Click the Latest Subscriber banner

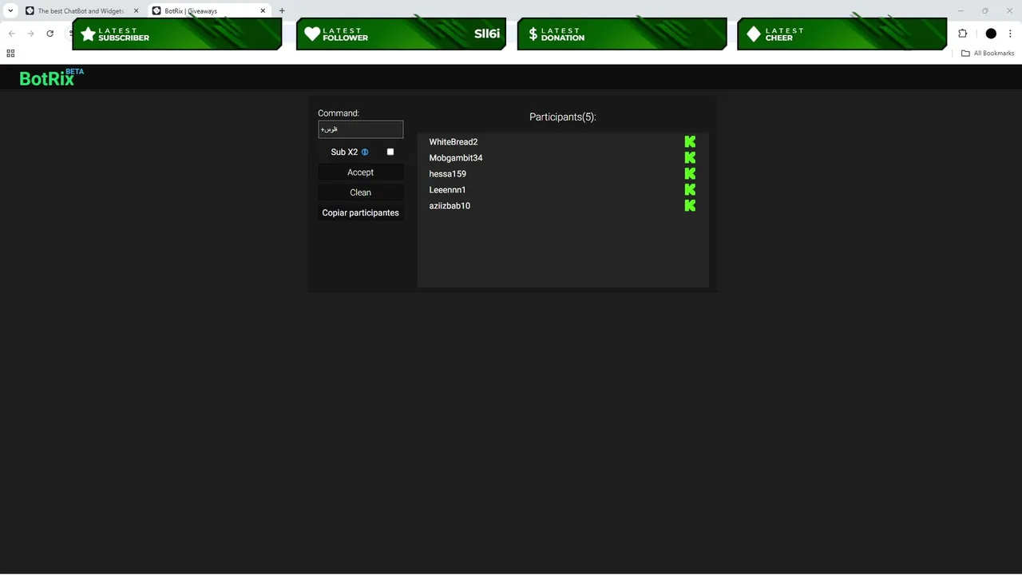click(x=177, y=34)
